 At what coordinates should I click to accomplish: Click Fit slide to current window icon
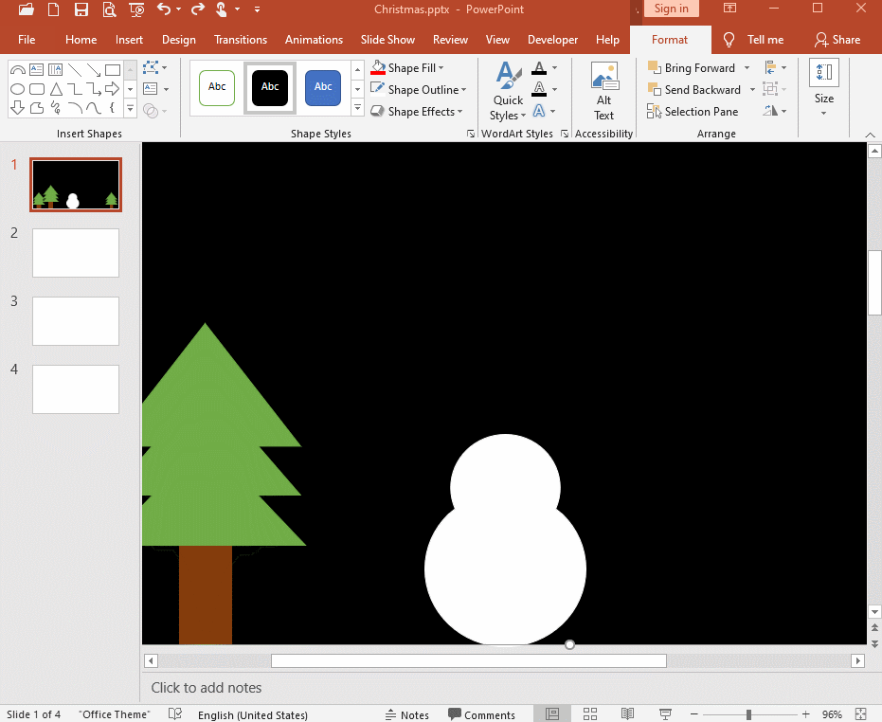click(x=860, y=714)
